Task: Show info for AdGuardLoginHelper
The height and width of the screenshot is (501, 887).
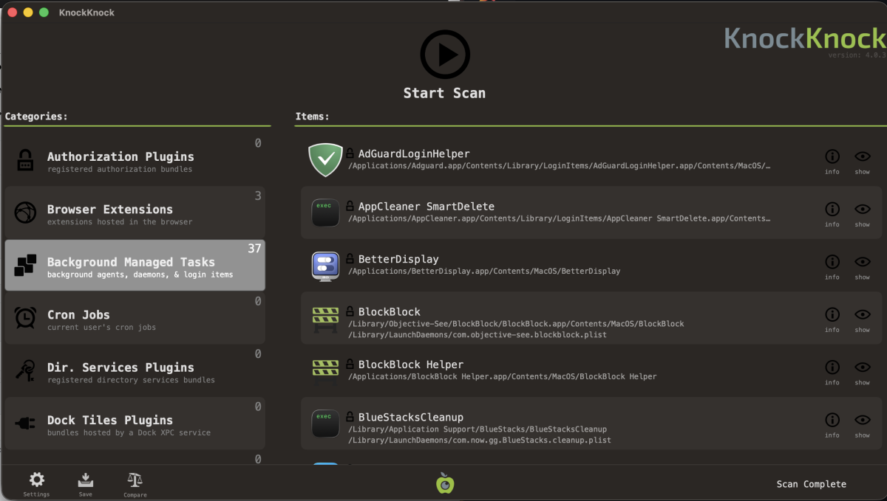Action: point(832,156)
